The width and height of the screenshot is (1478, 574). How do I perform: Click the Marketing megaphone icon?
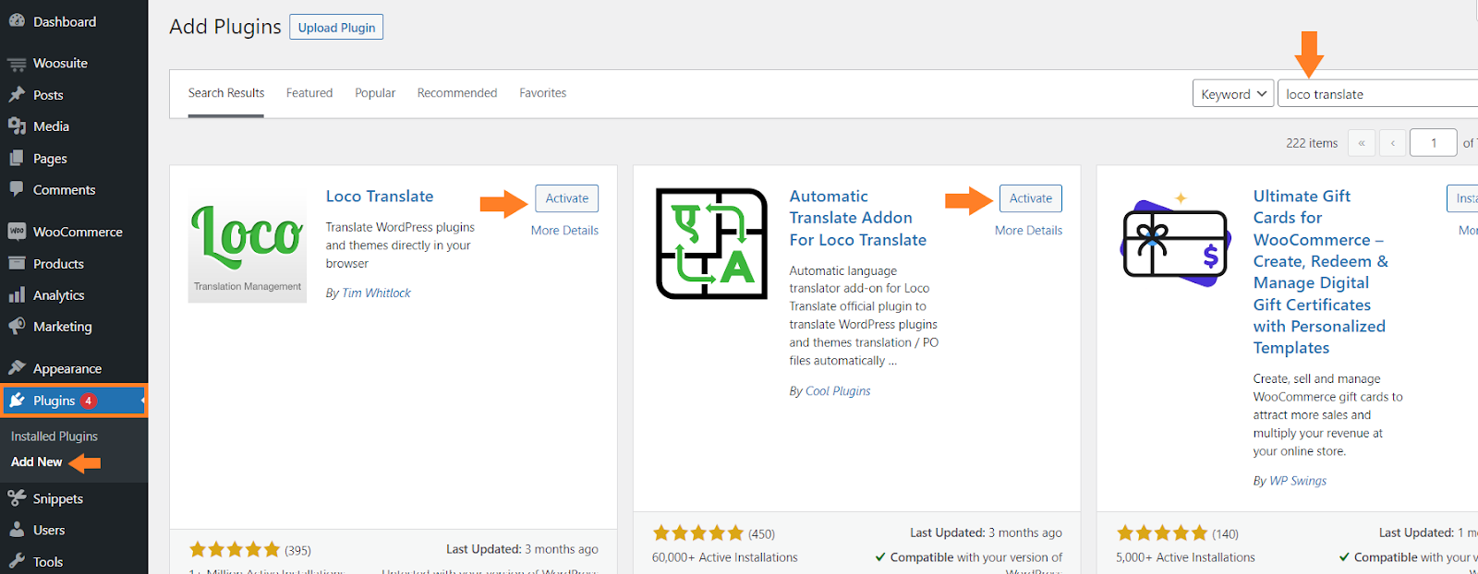pyautogui.click(x=17, y=327)
